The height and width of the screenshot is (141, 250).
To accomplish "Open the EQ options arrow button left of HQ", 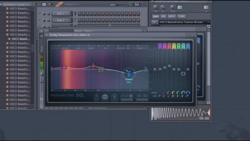I will tap(96, 96).
